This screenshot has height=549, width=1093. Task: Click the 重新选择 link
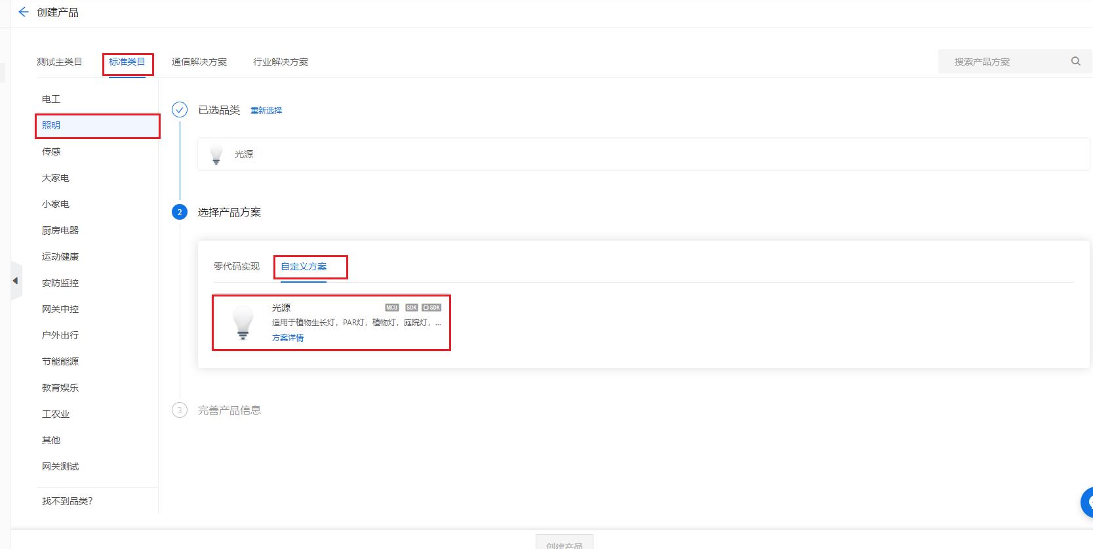click(266, 110)
